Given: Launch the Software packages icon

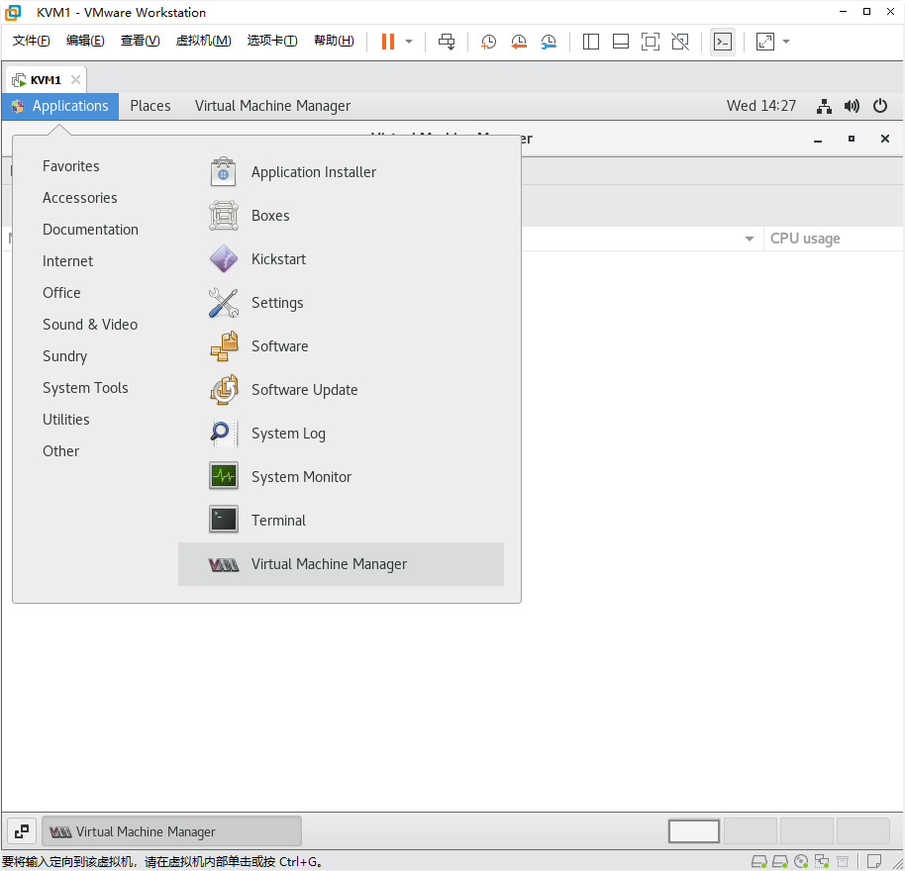Looking at the screenshot, I should point(224,346).
